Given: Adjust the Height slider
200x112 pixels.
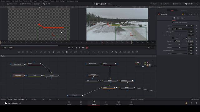Looking at the screenshot, I should click(x=180, y=47).
